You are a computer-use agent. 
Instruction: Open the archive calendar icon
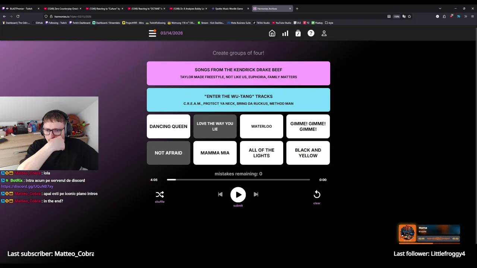298,33
